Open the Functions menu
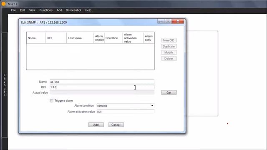This screenshot has width=267, height=150. coord(46,10)
